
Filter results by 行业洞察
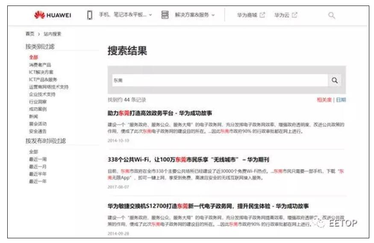(38, 102)
